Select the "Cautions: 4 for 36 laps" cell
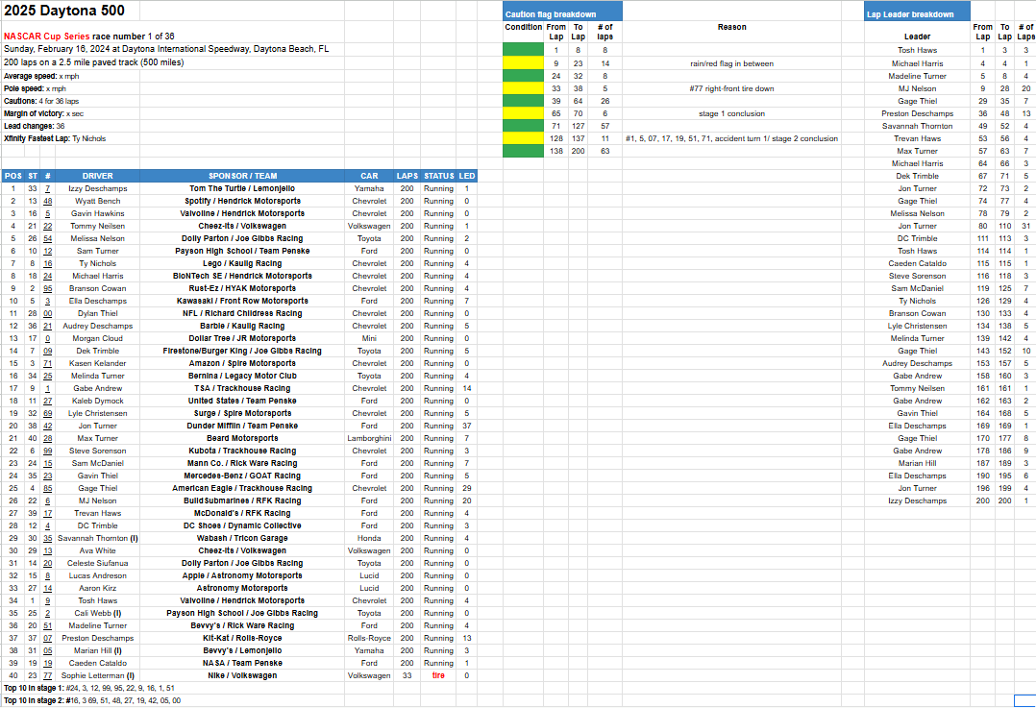Viewport: 1036px width, 708px height. [x=41, y=101]
